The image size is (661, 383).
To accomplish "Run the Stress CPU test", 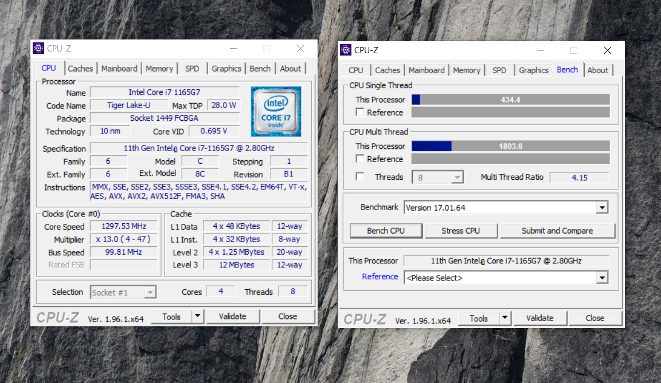I will (x=461, y=231).
